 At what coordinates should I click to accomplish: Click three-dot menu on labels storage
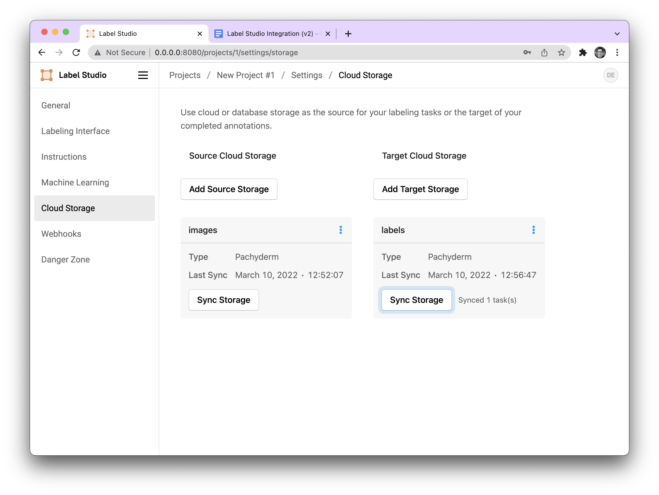click(x=534, y=230)
